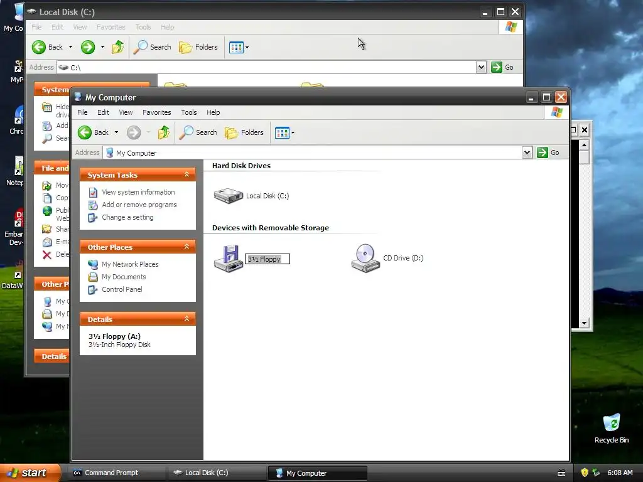Click Go button in Local Disk (C:) window
The width and height of the screenshot is (643, 482).
point(502,67)
